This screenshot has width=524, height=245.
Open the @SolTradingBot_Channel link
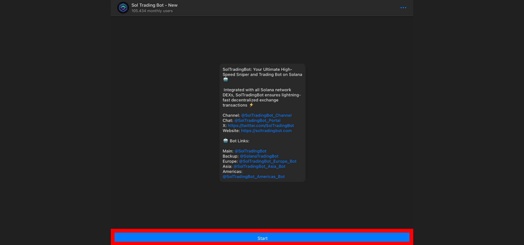pyautogui.click(x=266, y=115)
